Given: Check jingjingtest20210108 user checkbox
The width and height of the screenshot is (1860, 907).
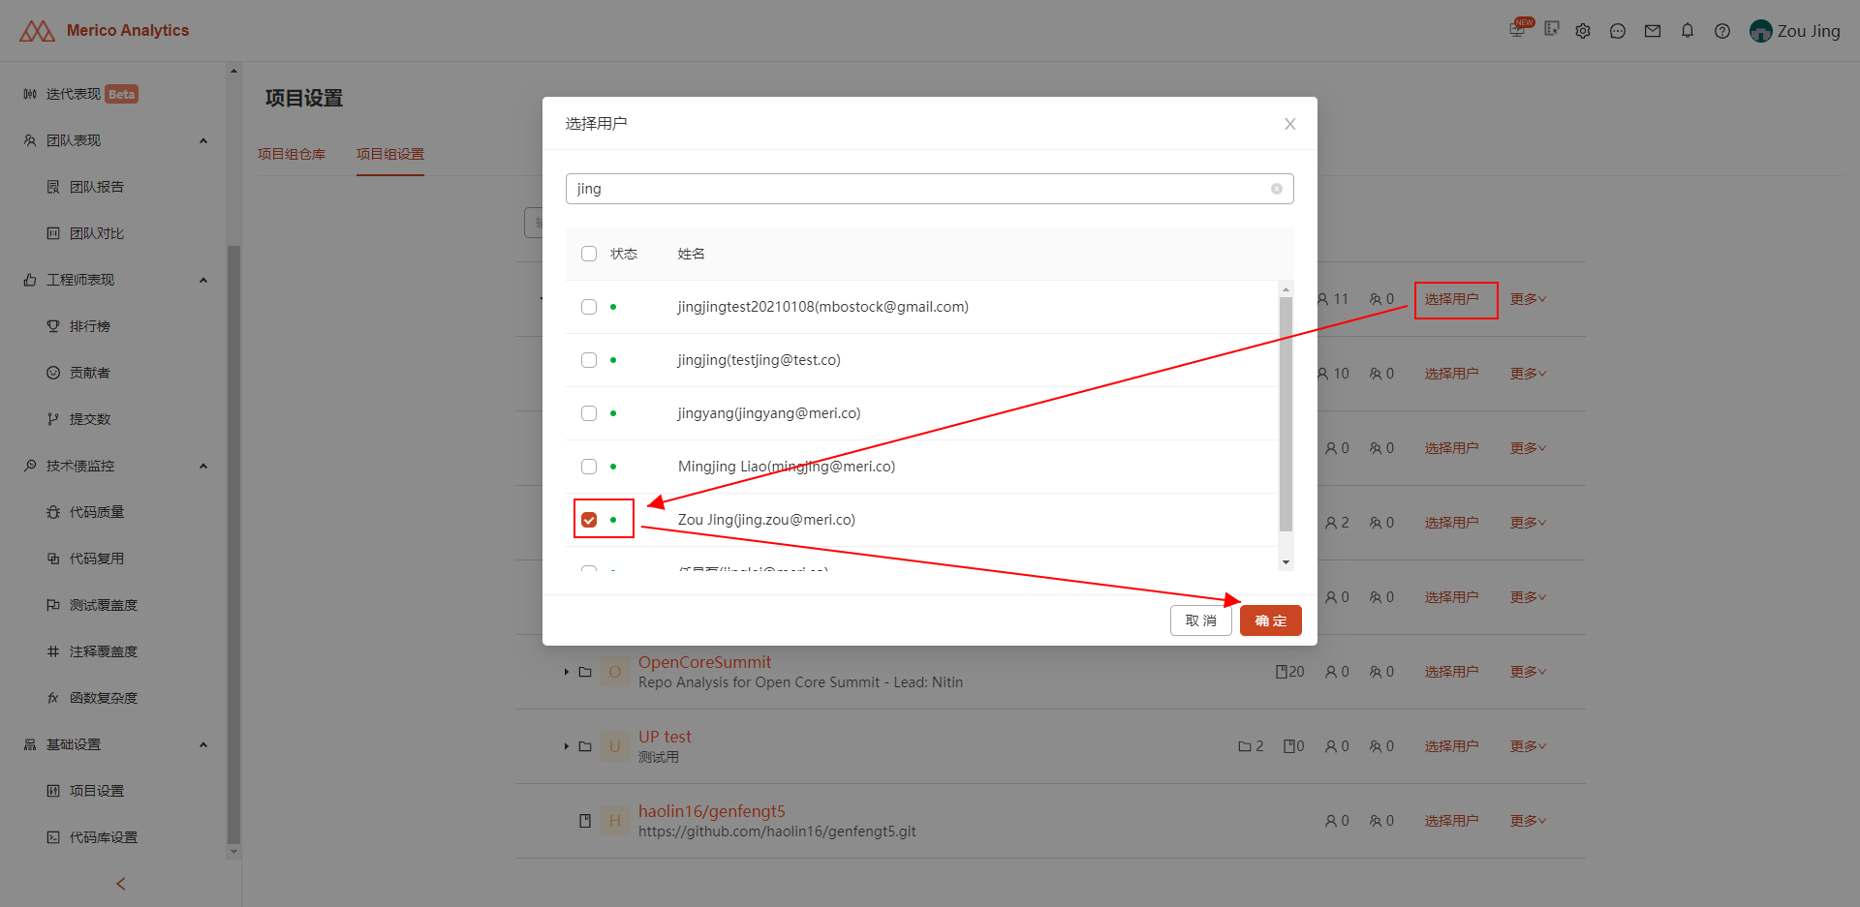Looking at the screenshot, I should coord(589,307).
